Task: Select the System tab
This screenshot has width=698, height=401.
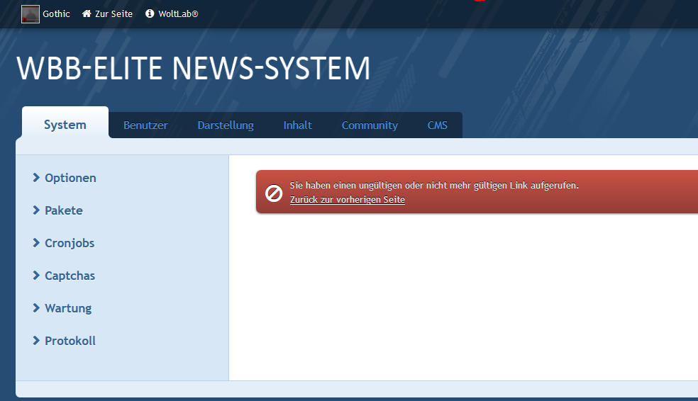Action: click(x=65, y=125)
